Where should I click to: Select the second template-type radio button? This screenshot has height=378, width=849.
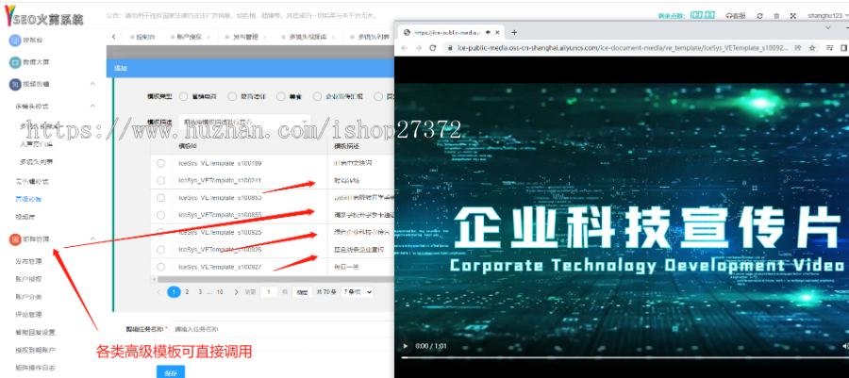point(232,96)
